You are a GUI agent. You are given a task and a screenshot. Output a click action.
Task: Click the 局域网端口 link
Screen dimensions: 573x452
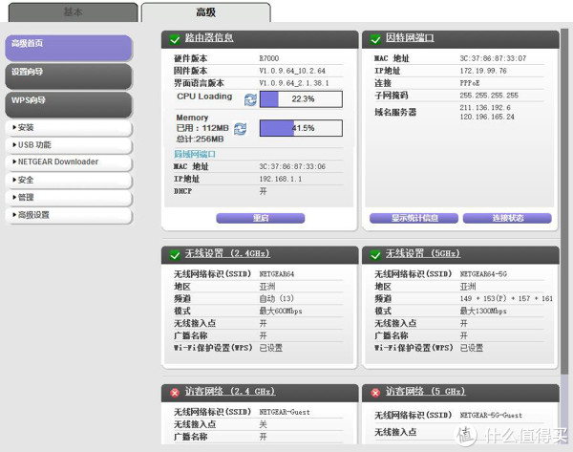coord(195,154)
